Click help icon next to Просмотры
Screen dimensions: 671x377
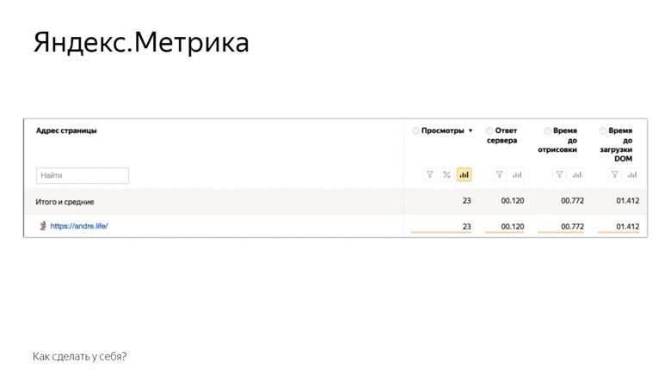coord(416,131)
